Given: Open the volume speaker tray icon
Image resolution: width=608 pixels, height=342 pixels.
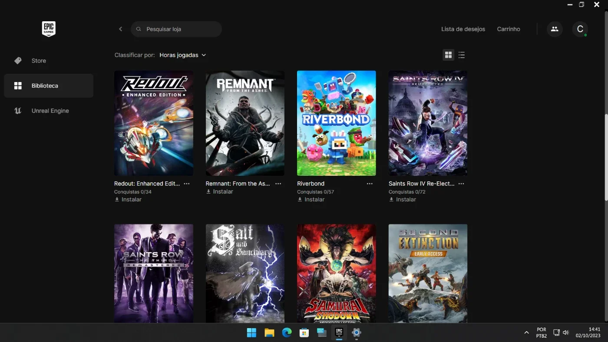Looking at the screenshot, I should click(x=565, y=333).
